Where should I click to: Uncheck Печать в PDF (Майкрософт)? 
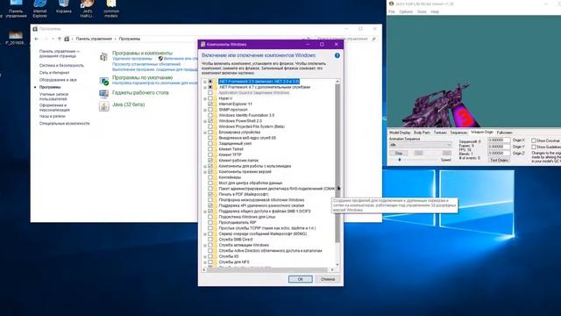[210, 194]
